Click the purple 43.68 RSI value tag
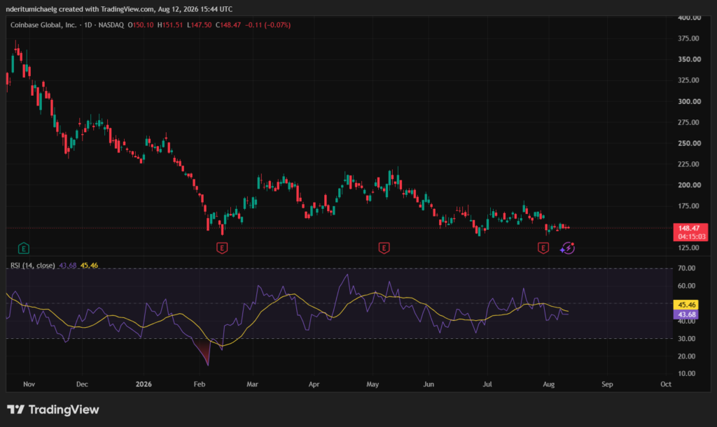 (686, 314)
